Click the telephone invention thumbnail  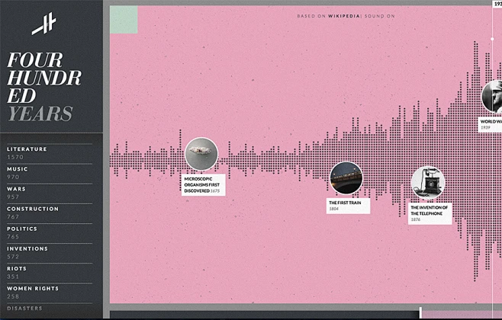point(428,183)
